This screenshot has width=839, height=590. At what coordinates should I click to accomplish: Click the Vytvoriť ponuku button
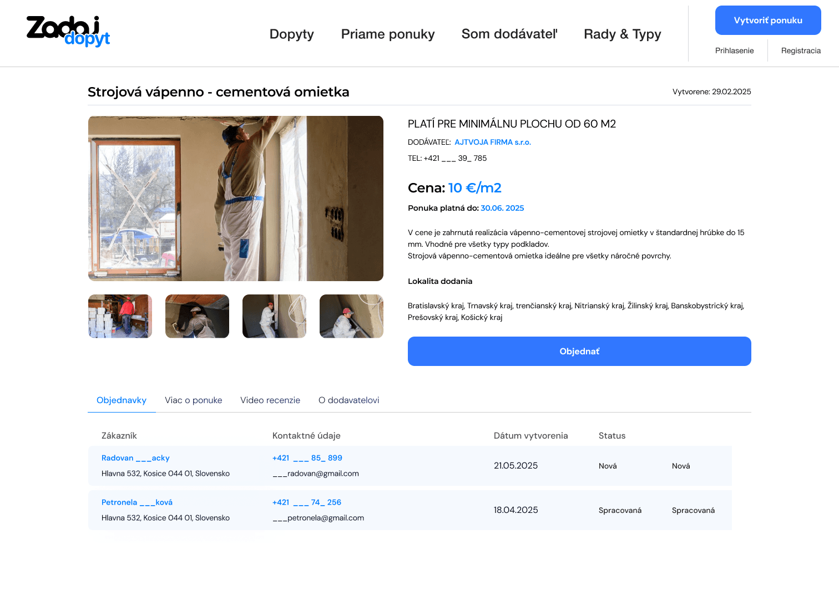tap(768, 21)
